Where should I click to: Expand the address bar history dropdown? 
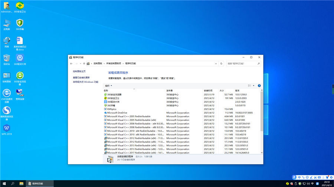point(216,64)
